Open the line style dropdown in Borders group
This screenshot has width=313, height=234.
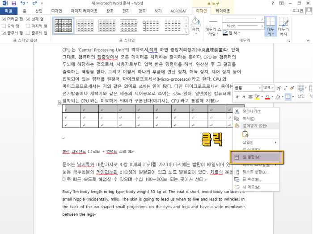pyautogui.click(x=262, y=19)
